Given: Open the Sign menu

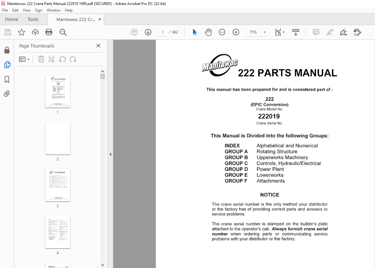Looking at the screenshot, I should [39, 10].
